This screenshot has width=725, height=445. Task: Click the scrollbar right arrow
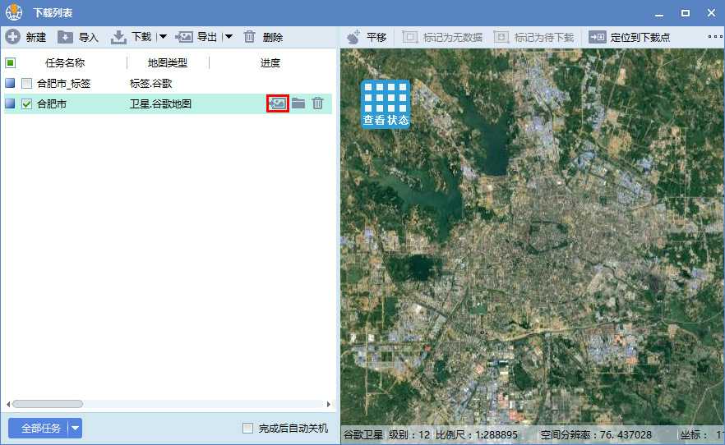point(328,404)
